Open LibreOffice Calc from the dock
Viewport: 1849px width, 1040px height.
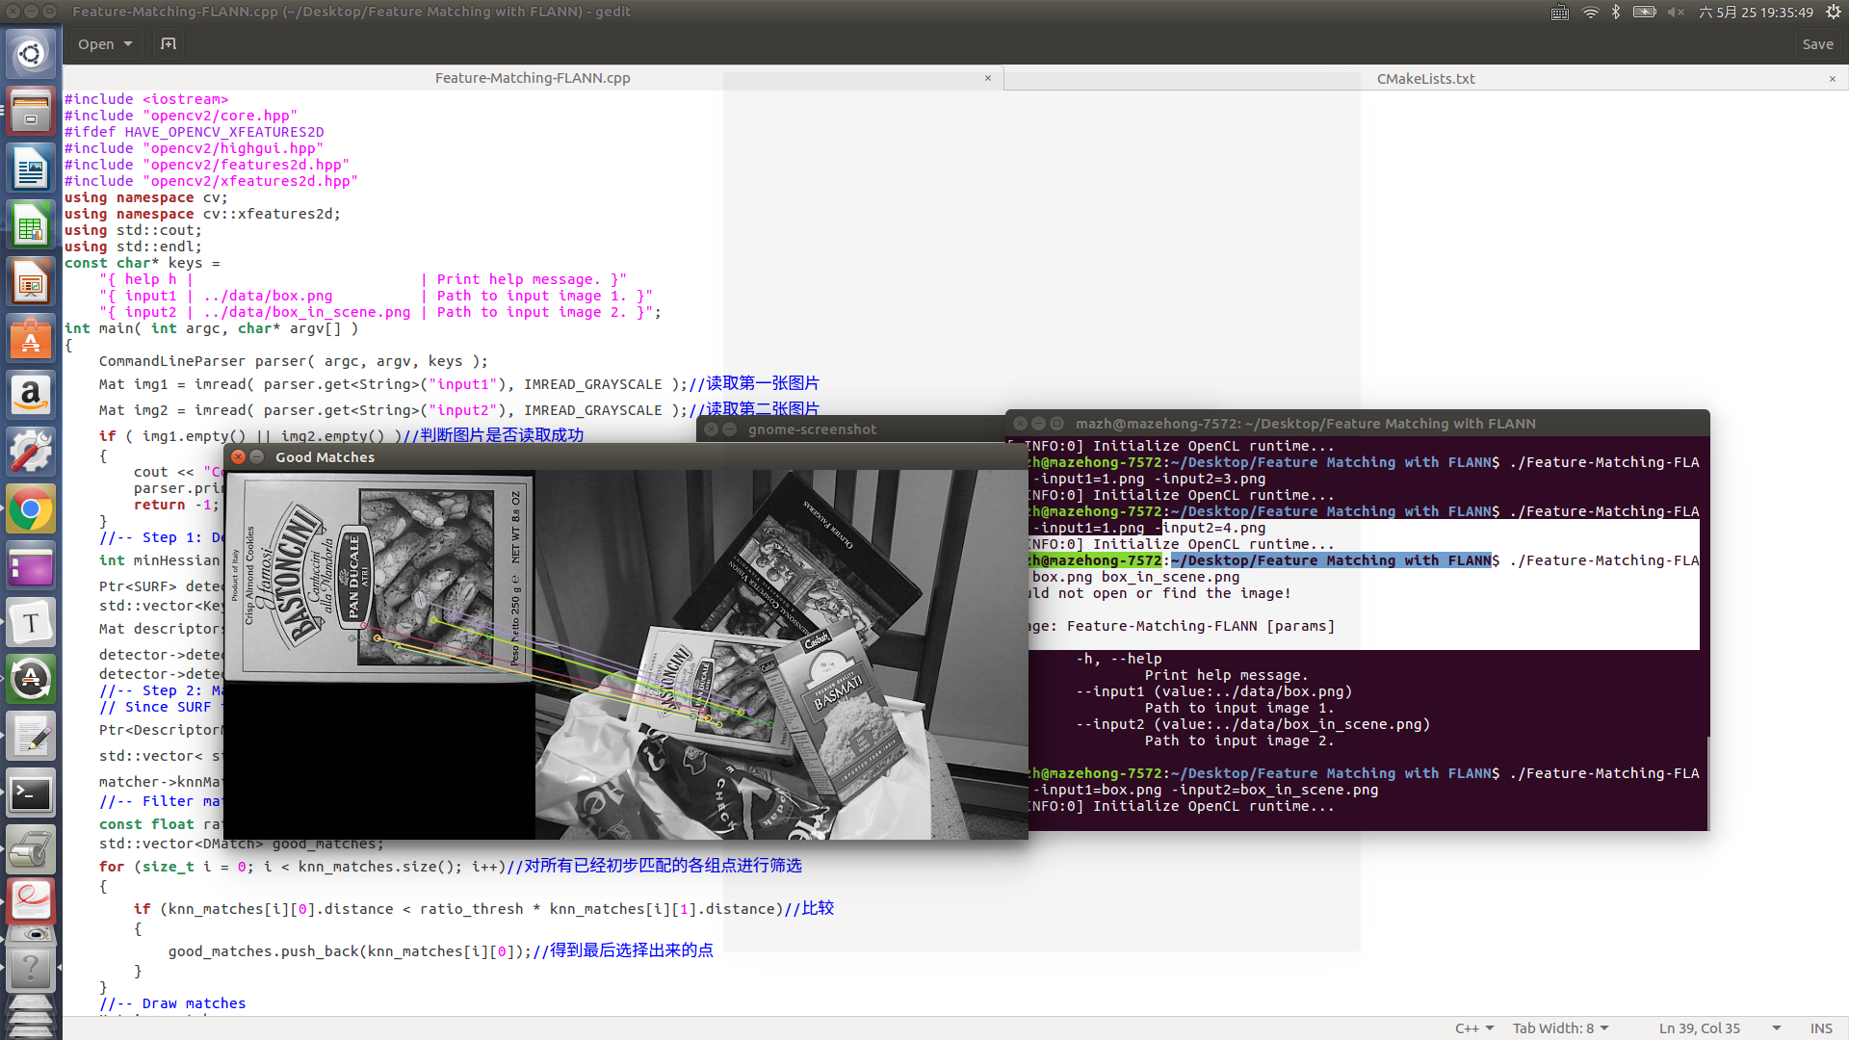pos(31,224)
